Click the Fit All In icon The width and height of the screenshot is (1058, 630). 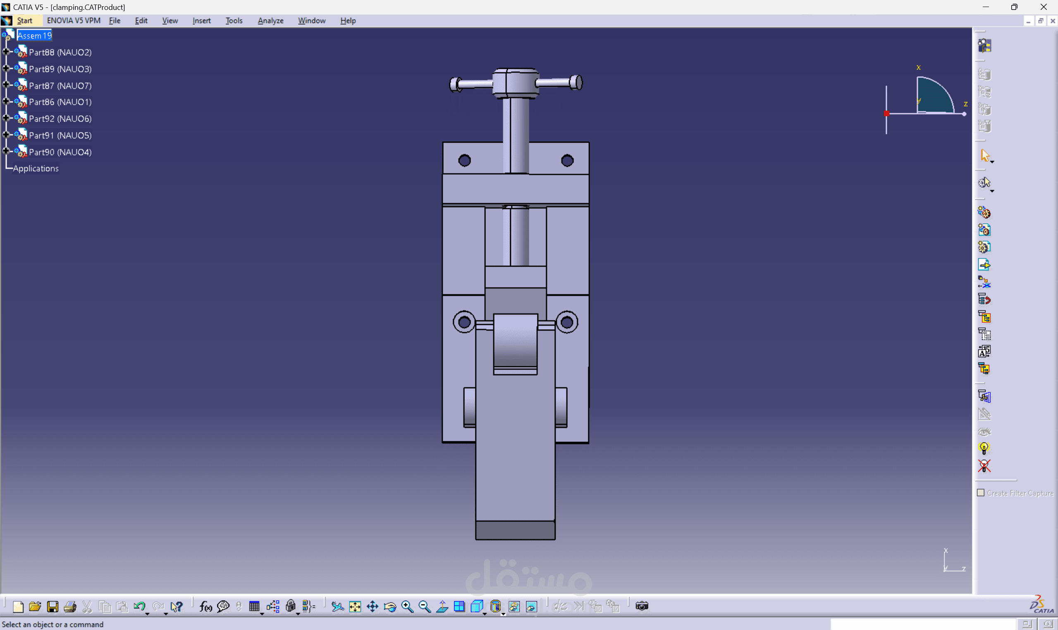coord(355,607)
